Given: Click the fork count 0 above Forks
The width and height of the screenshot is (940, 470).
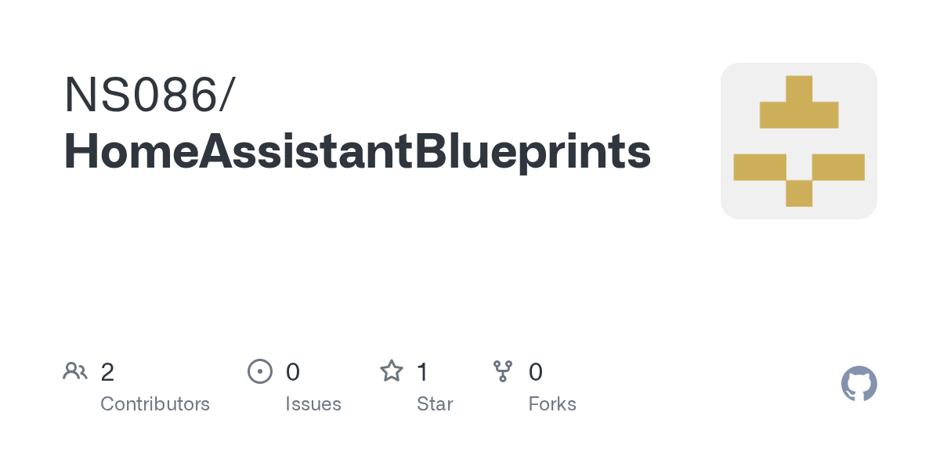Looking at the screenshot, I should [x=536, y=371].
